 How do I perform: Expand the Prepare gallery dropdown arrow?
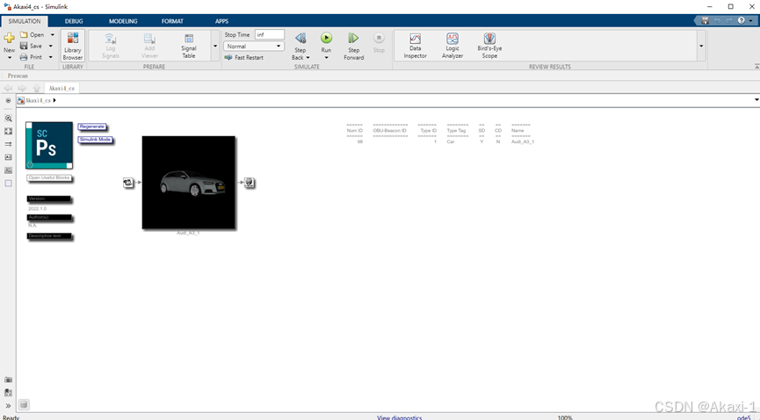215,46
